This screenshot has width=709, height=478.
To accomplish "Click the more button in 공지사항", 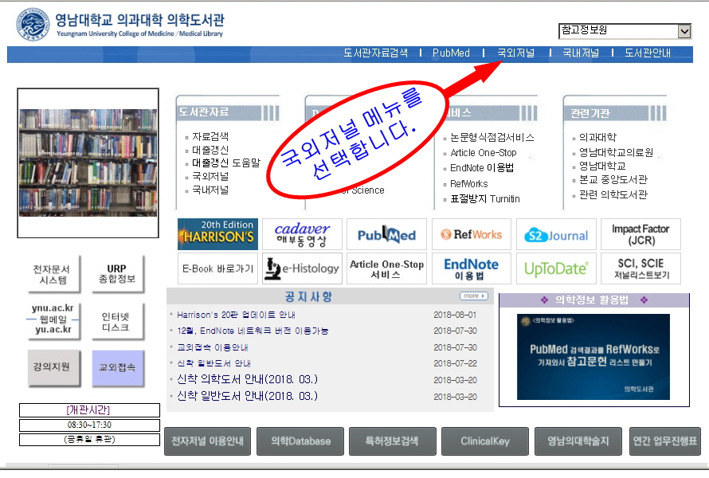I will (x=474, y=296).
